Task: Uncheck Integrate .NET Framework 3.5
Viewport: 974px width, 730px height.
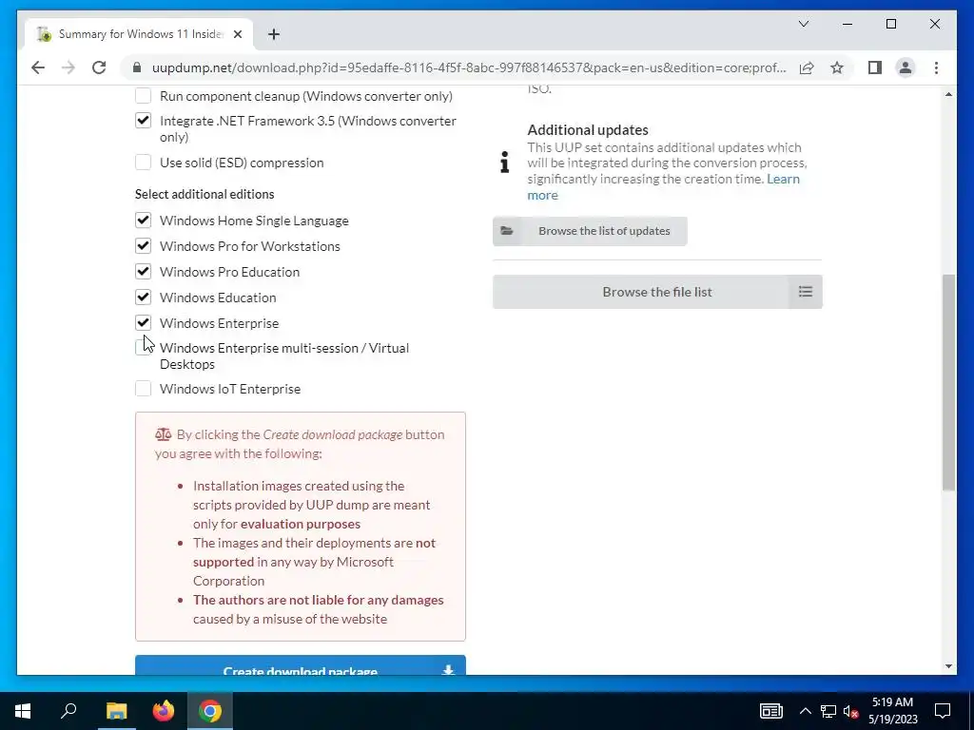Action: [x=143, y=121]
